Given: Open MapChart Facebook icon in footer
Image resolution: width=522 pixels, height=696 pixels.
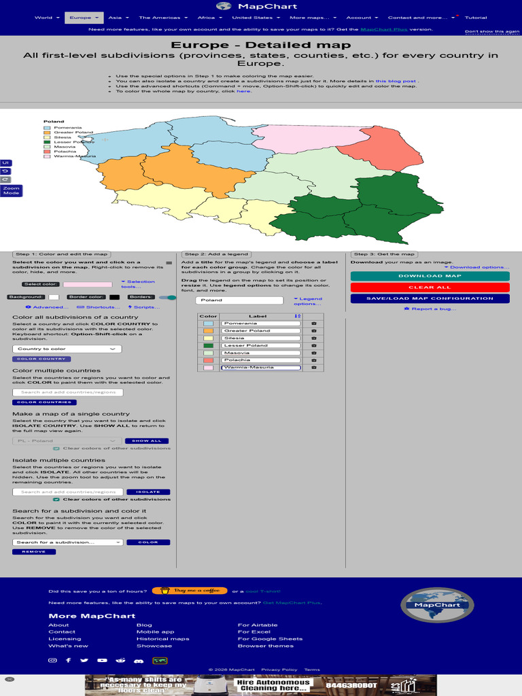Looking at the screenshot, I should point(69,660).
